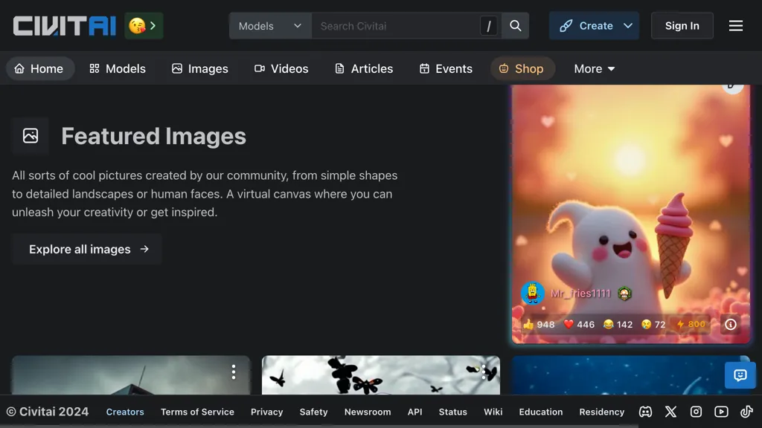Expand the More navigation menu

pyautogui.click(x=593, y=68)
